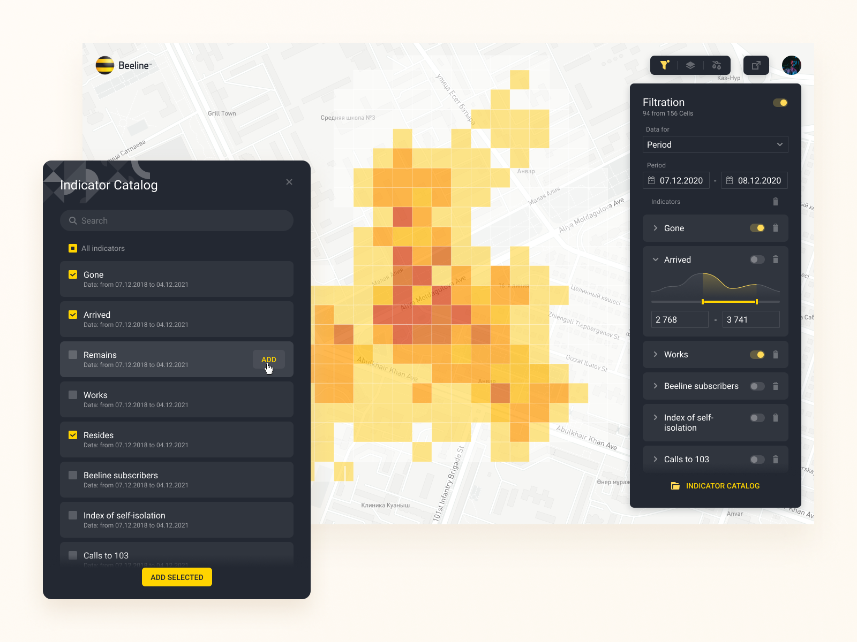Click the ADD button on Remains row
This screenshot has width=857, height=642.
268,360
